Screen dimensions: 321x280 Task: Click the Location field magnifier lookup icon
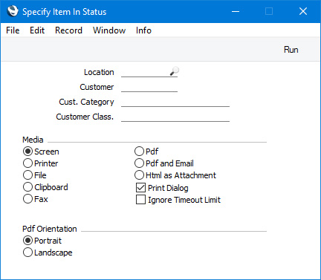point(175,71)
